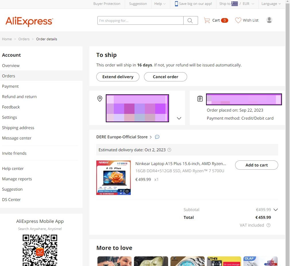Open Settings in account sidebar
Screen dimensions: 290x266
click(x=9, y=117)
